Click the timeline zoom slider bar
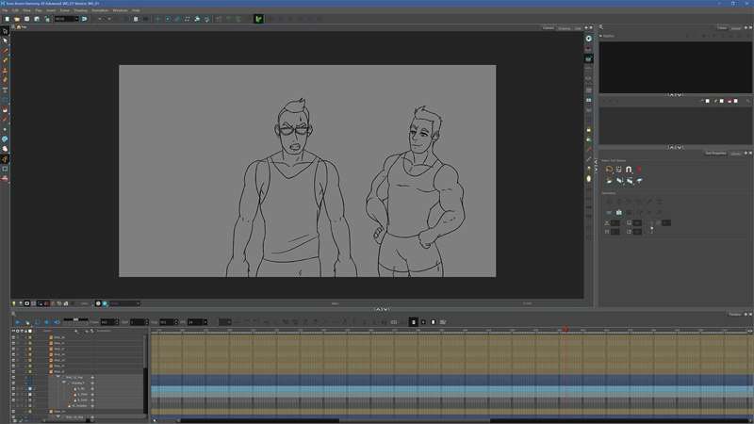The image size is (754, 424). tap(76, 319)
